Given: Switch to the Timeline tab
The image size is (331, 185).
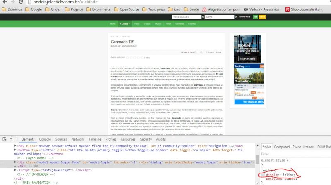Looking at the screenshot, I should (95, 139).
